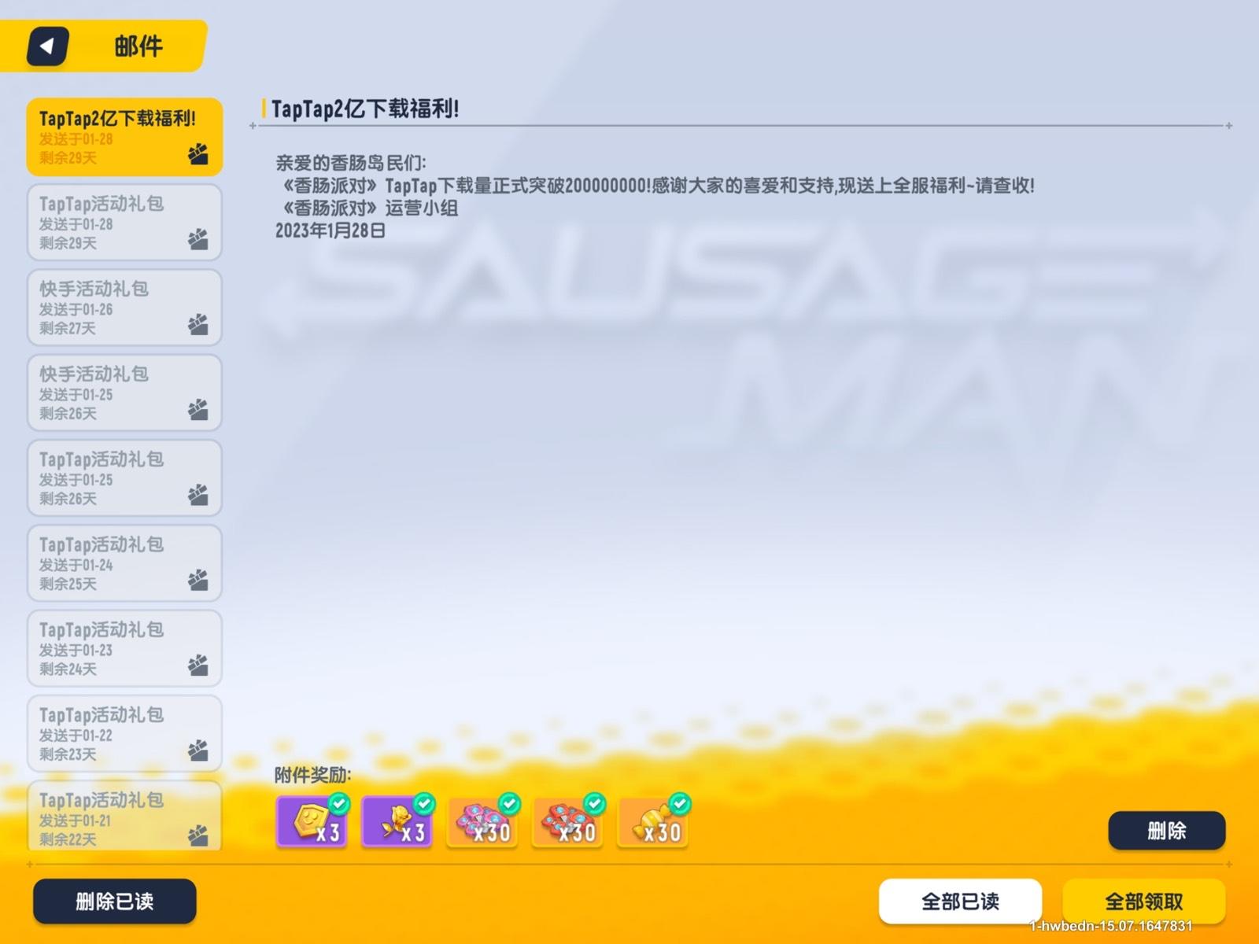Inspect the golden rose x3 reward
Viewport: 1259px width, 944px height.
coord(397,821)
